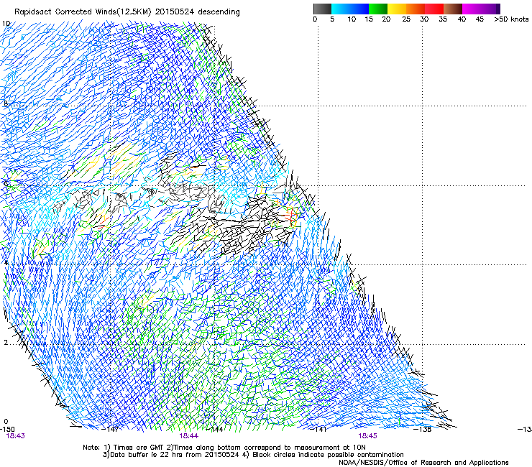532x467 pixels.
Task: Click '20150524 descending' in the title
Action: [198, 12]
